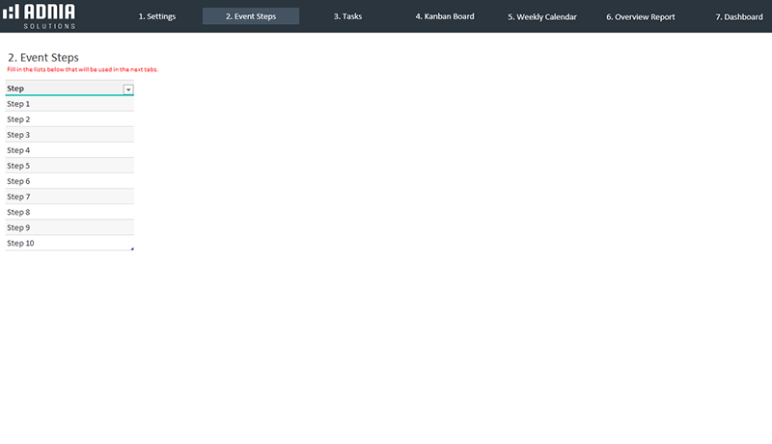772x444 pixels.
Task: Switch to the 7. Dashboard tab
Action: pos(737,16)
